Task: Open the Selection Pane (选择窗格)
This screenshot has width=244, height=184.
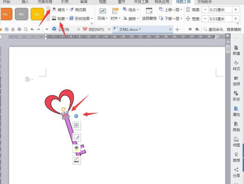Action: coord(149,14)
